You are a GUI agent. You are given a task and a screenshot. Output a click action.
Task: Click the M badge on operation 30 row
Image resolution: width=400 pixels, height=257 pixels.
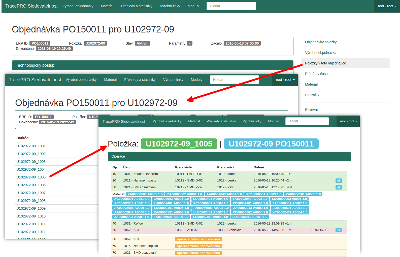pos(339,188)
